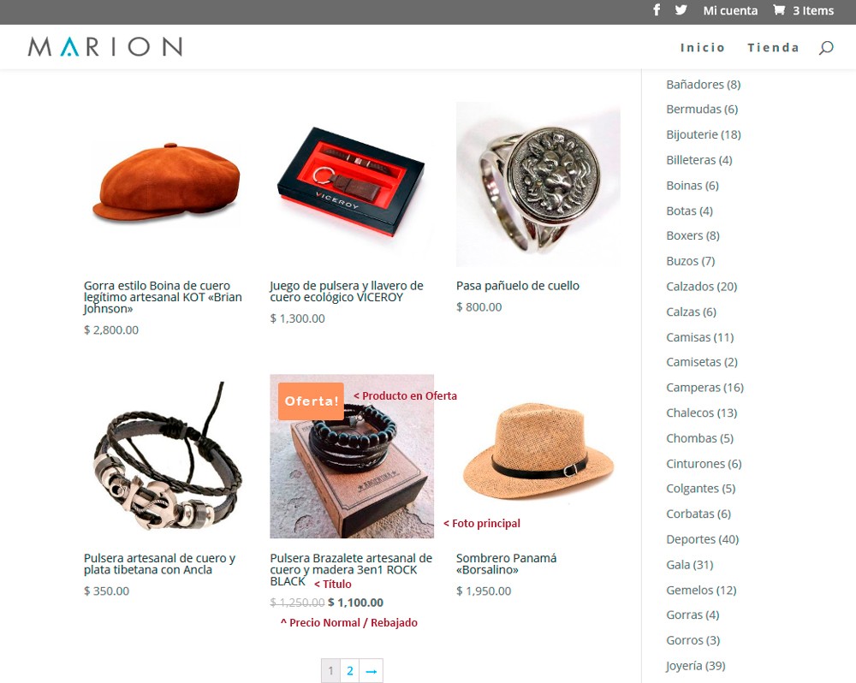Select the Oferta! sale badge

[312, 401]
